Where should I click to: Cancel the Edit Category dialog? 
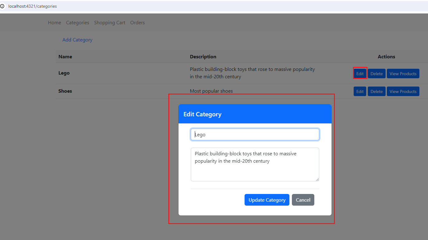click(303, 200)
